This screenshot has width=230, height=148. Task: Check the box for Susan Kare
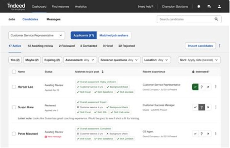click(14, 107)
